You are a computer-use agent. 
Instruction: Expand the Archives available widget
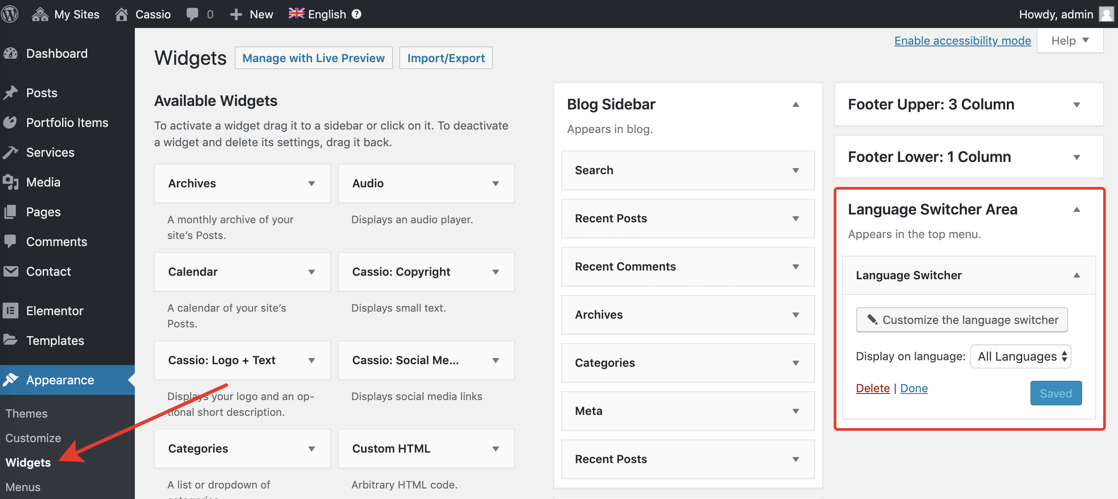[x=311, y=183]
